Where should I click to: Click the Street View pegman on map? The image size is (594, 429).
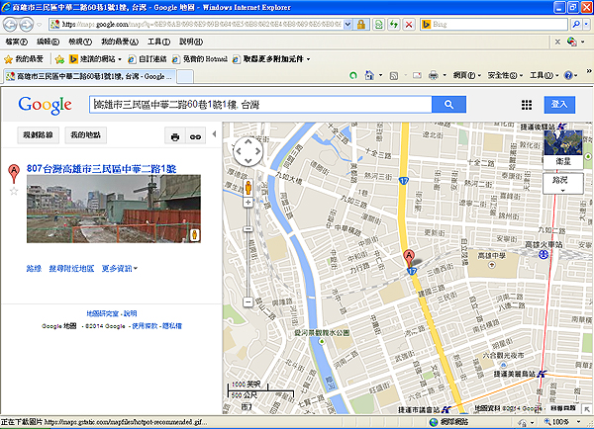[x=247, y=185]
